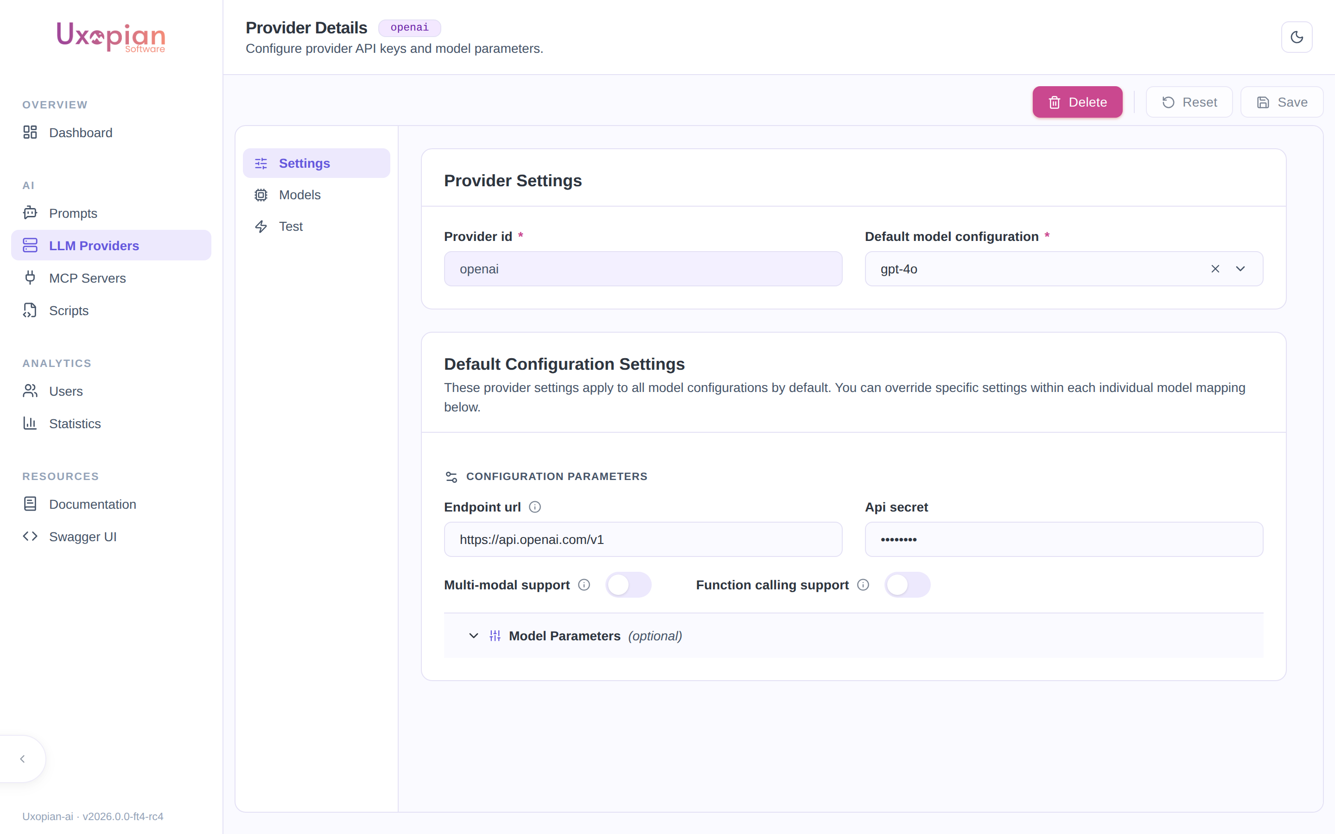Open Swagger UI resource link
Screen dimensions: 1335x834
tap(111, 537)
